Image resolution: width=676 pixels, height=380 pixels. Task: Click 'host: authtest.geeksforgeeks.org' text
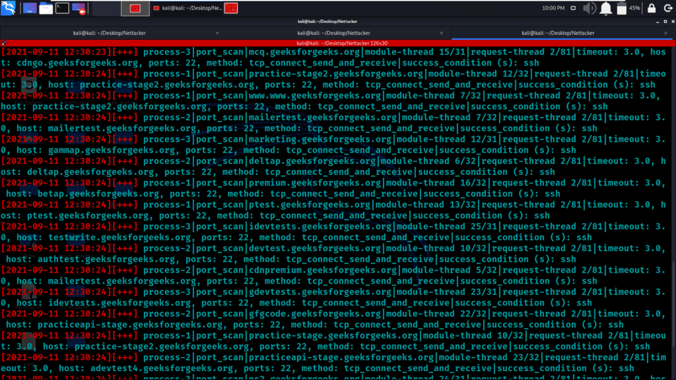coord(91,259)
